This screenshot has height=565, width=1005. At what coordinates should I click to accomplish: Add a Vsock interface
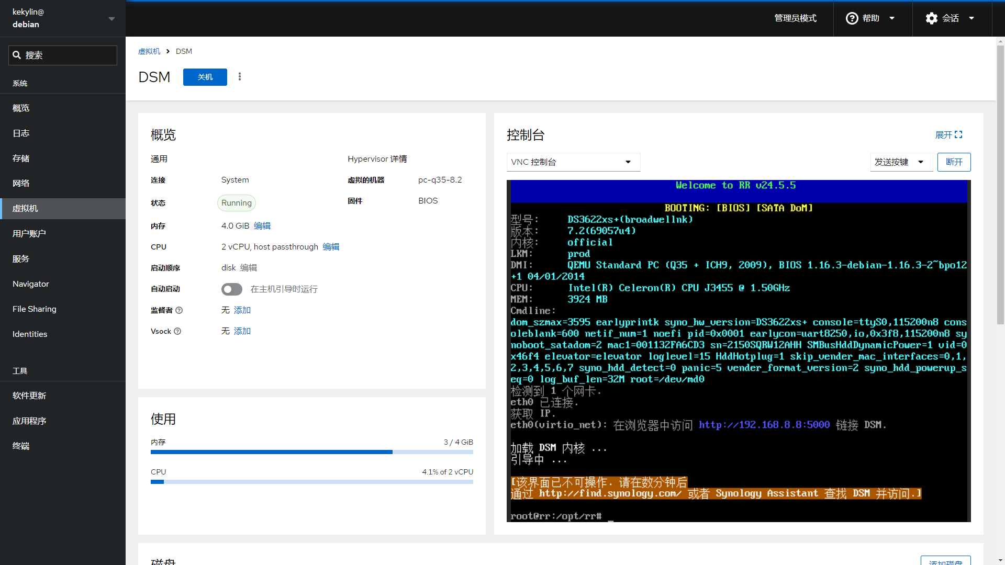click(242, 331)
